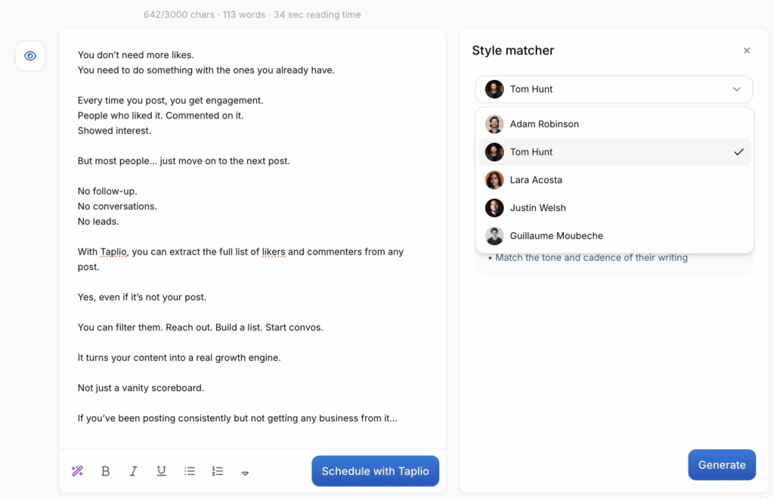
Task: Toggle the preview eye icon
Action: pos(30,56)
